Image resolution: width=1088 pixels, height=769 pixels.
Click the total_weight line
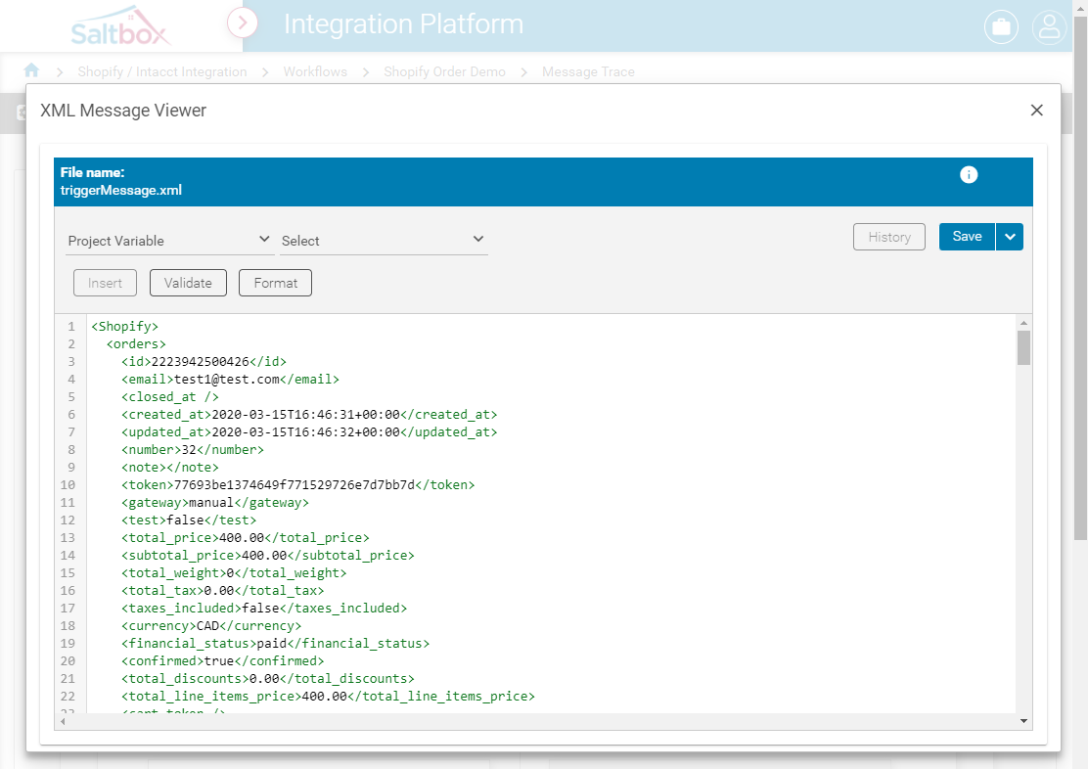(234, 572)
